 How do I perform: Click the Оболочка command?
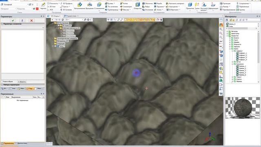pyautogui.click(x=147, y=3)
